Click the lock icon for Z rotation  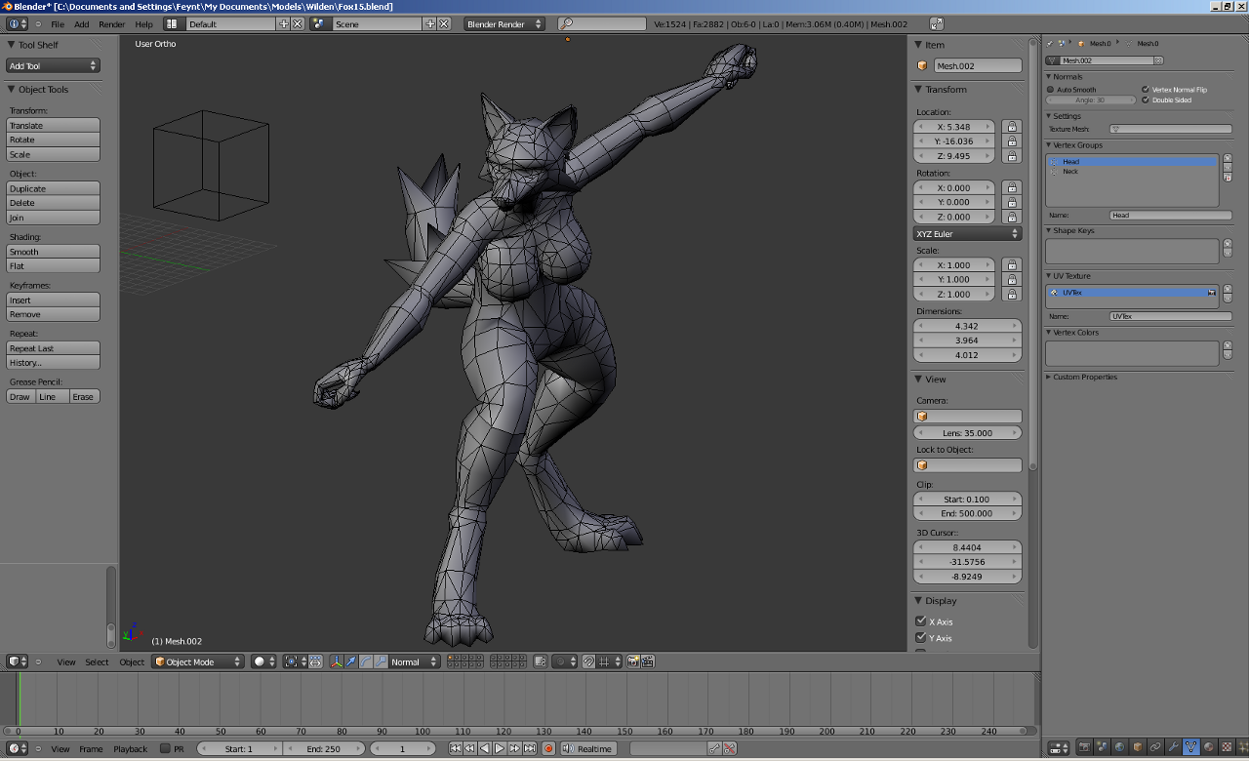1012,217
